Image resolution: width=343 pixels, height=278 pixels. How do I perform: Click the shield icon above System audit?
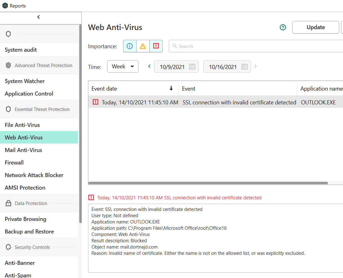8,34
